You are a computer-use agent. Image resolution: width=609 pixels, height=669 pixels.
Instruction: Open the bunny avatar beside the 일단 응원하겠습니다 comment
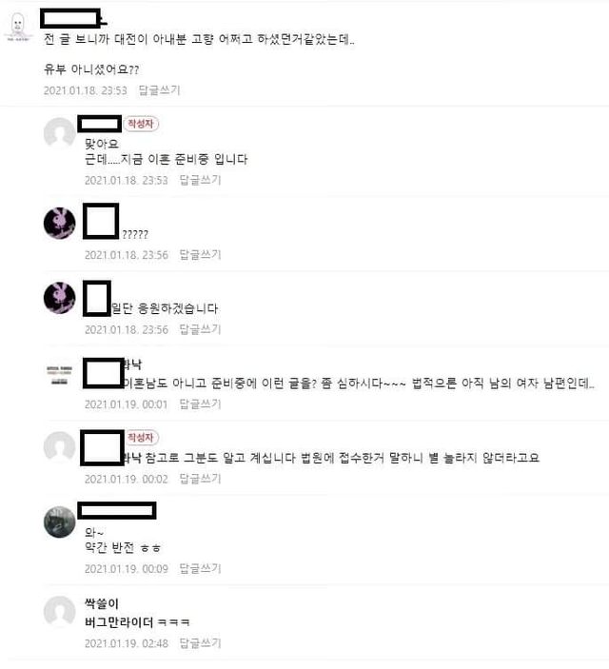pos(60,298)
